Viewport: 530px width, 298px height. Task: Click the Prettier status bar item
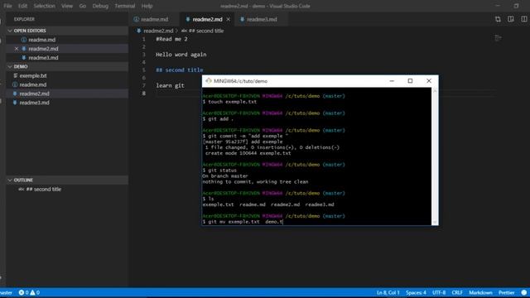(x=506, y=292)
